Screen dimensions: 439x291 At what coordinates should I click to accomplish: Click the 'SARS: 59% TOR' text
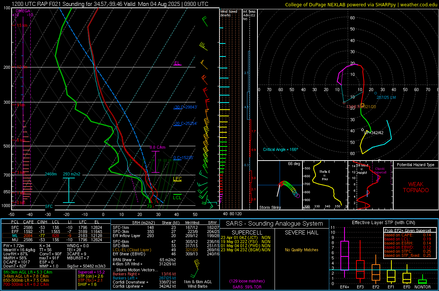coord(247,287)
